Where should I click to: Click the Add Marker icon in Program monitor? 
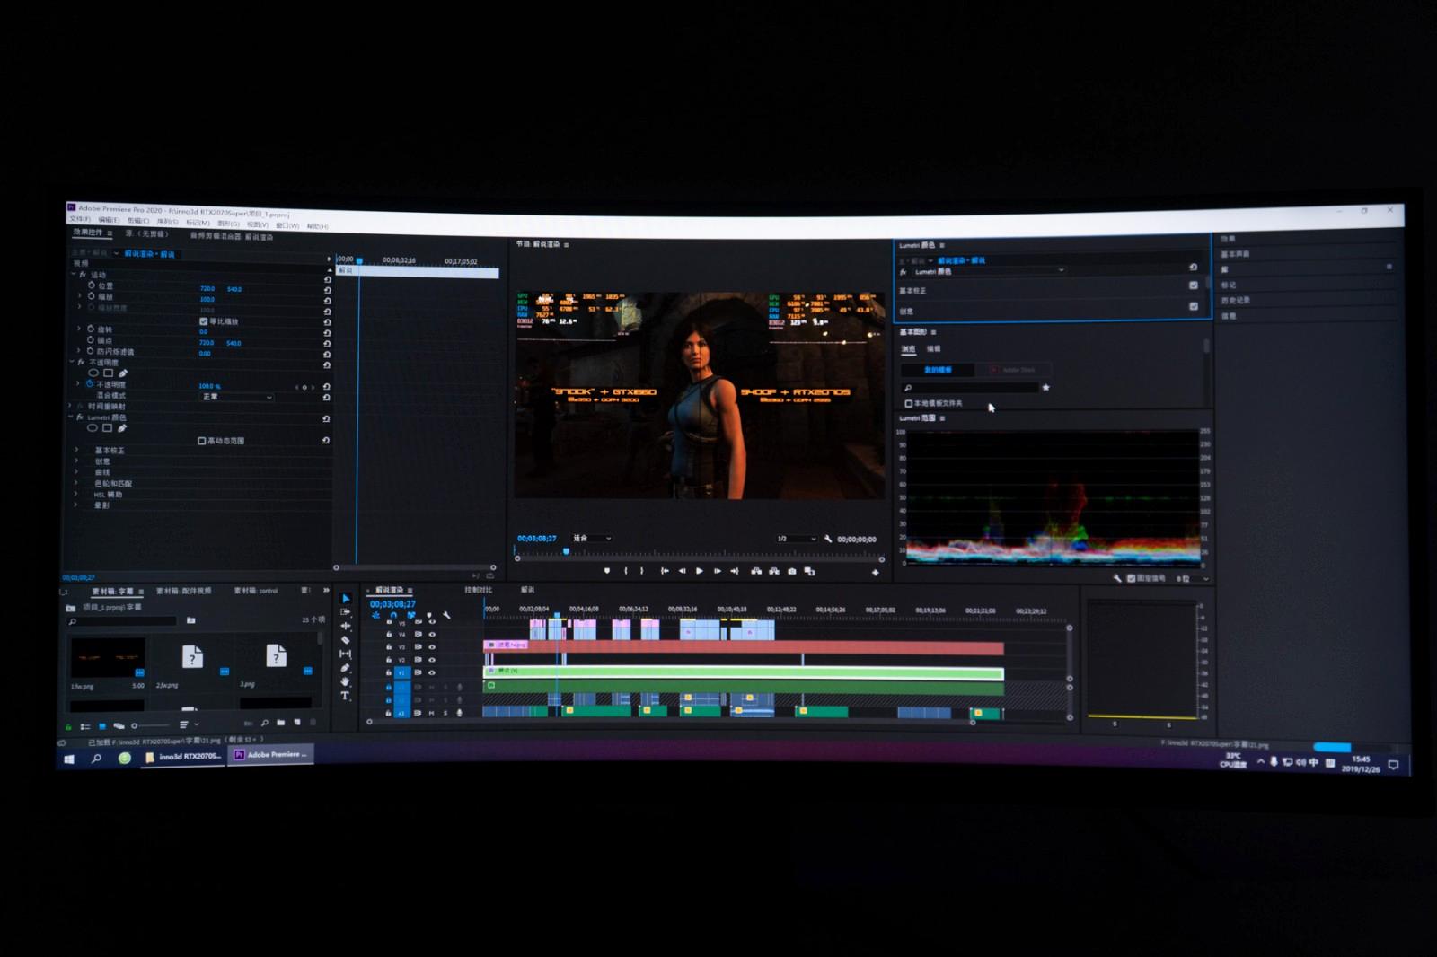tap(607, 571)
